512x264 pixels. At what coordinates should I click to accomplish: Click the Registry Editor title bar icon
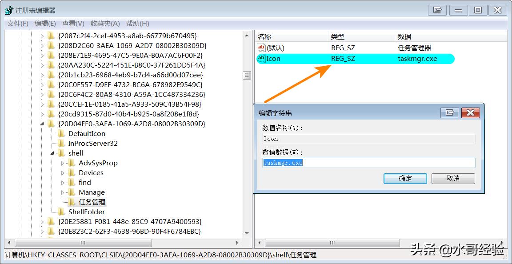(x=9, y=11)
